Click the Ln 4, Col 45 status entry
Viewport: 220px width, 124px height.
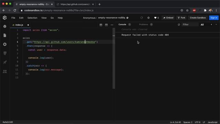pos(175,122)
